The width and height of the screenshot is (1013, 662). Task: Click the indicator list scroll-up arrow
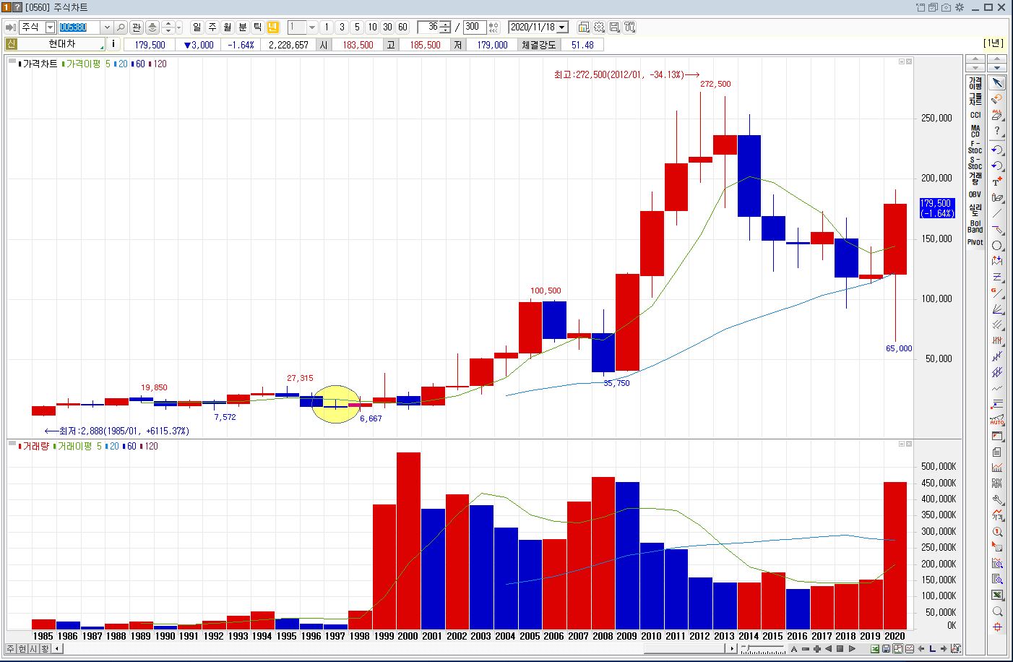pos(975,59)
